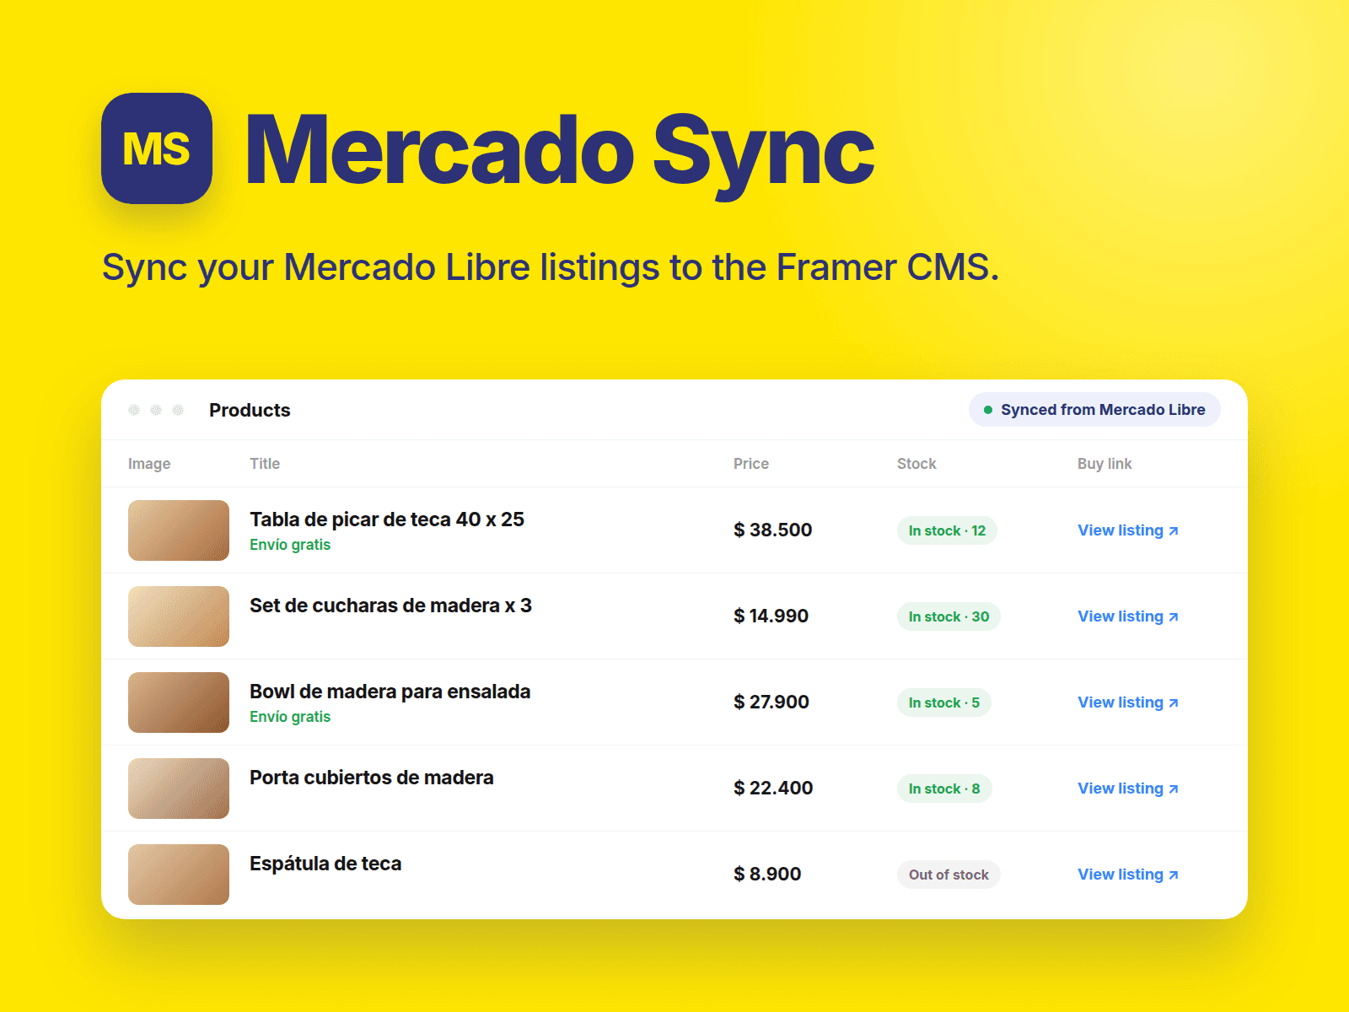Click the 'In stock · 30' badge

949,616
